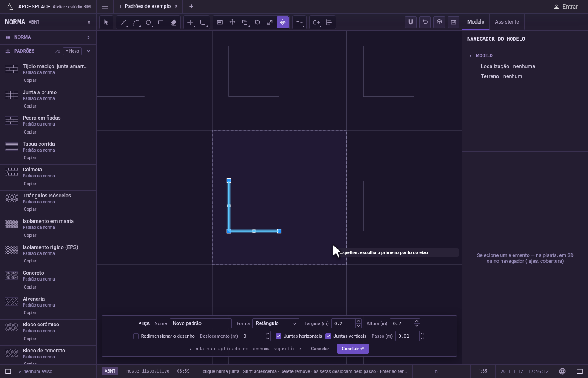Toggle left sidebar from status bar
Image resolution: width=588 pixels, height=378 pixels.
click(8, 371)
